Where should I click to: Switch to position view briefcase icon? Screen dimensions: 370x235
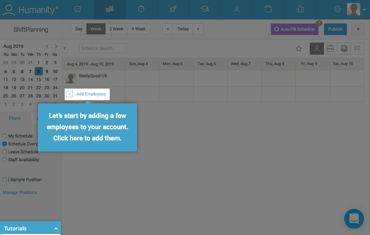point(330,49)
